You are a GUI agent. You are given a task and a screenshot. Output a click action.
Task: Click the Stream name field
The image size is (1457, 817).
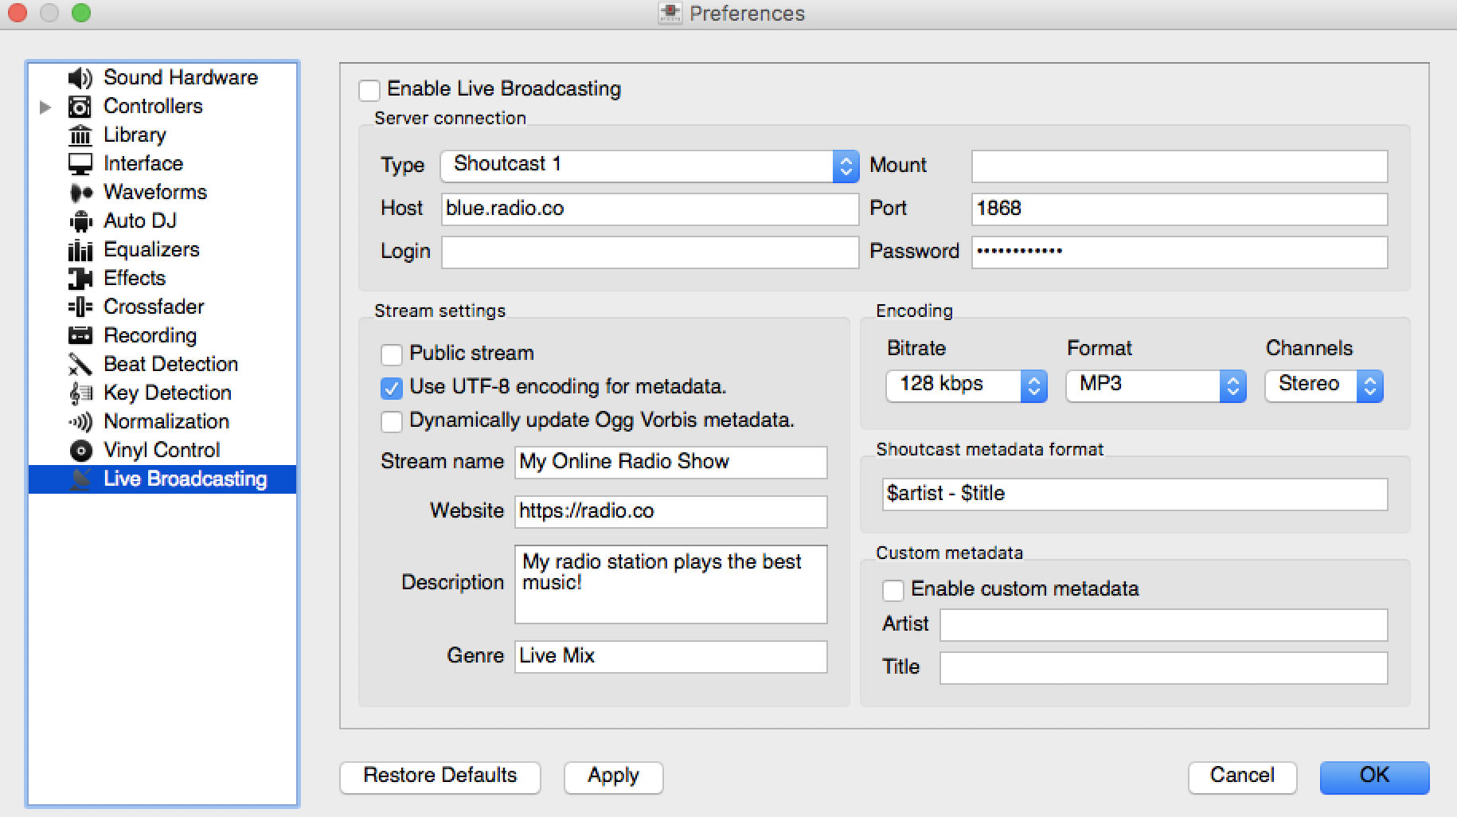(670, 462)
